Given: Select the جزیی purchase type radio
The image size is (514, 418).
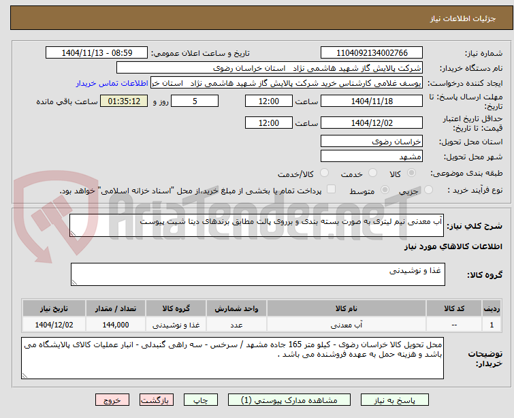Looking at the screenshot, I should (x=428, y=190).
